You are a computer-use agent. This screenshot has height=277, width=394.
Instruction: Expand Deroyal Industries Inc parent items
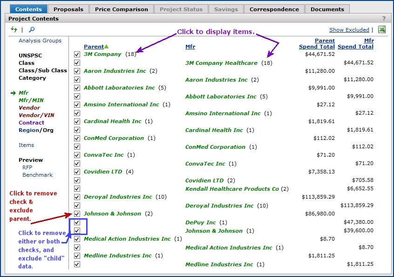pyautogui.click(x=118, y=197)
